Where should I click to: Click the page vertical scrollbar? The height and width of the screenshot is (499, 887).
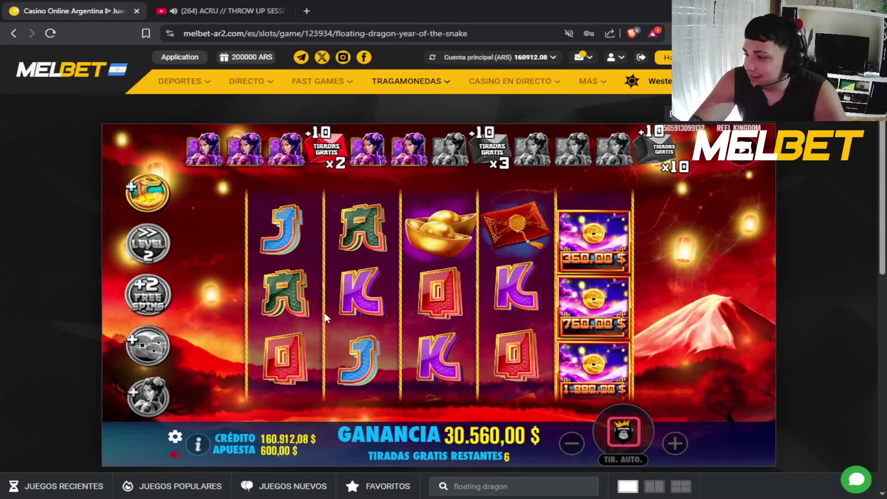coord(882,199)
